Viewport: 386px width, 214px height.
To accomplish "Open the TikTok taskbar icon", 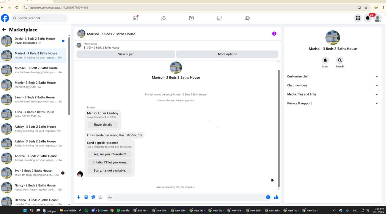I will tap(80, 211).
